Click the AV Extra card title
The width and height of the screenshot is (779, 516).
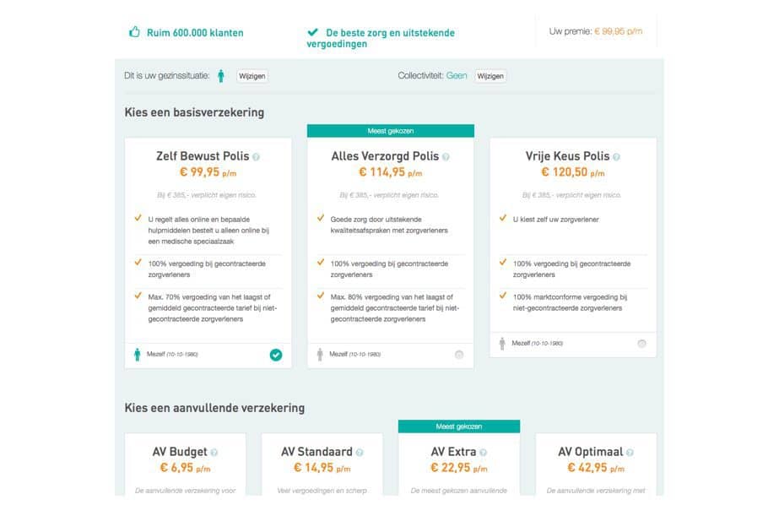pos(454,452)
